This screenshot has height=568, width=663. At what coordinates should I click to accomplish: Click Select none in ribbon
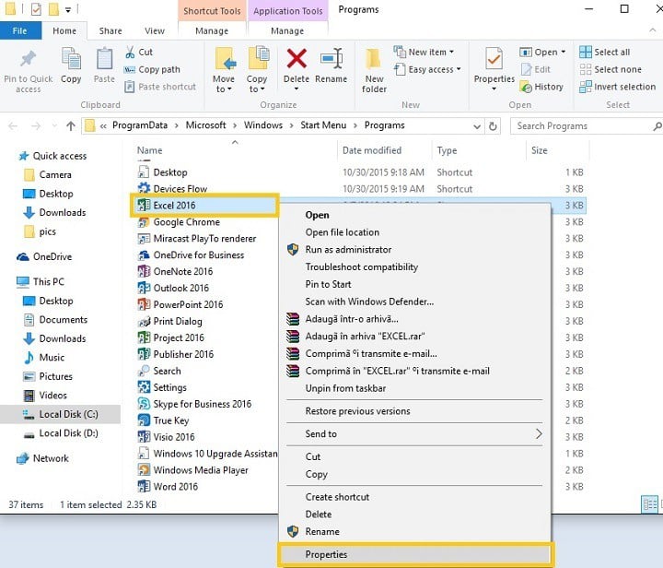coord(611,69)
